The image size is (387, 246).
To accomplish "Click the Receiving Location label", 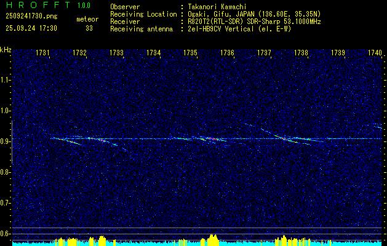I will (143, 14).
